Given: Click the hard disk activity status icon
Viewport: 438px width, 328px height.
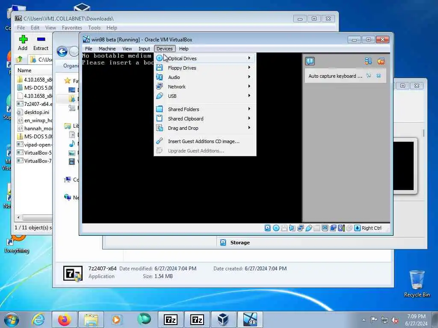Looking at the screenshot, I should click(x=268, y=228).
